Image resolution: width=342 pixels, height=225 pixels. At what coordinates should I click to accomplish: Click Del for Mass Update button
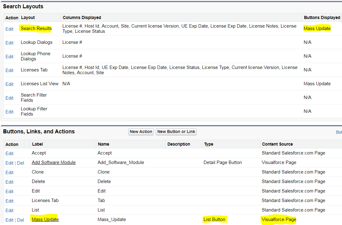point(21,220)
